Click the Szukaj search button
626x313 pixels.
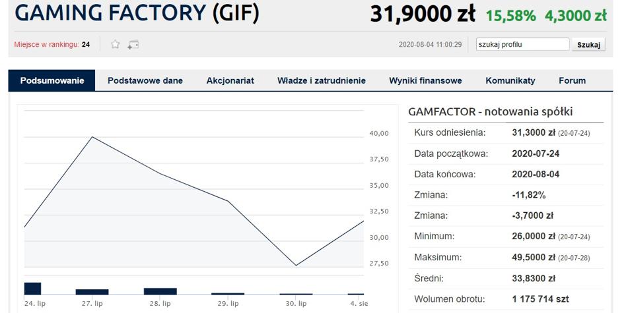pos(588,45)
